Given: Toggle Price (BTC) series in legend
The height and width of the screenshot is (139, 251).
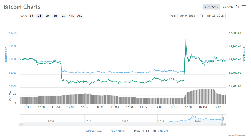Looking at the screenshot, I should click(x=139, y=131).
